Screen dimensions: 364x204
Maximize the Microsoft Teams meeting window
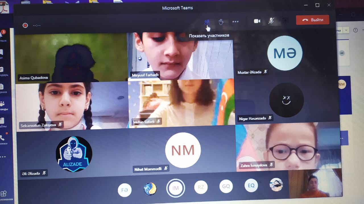pos(317,5)
